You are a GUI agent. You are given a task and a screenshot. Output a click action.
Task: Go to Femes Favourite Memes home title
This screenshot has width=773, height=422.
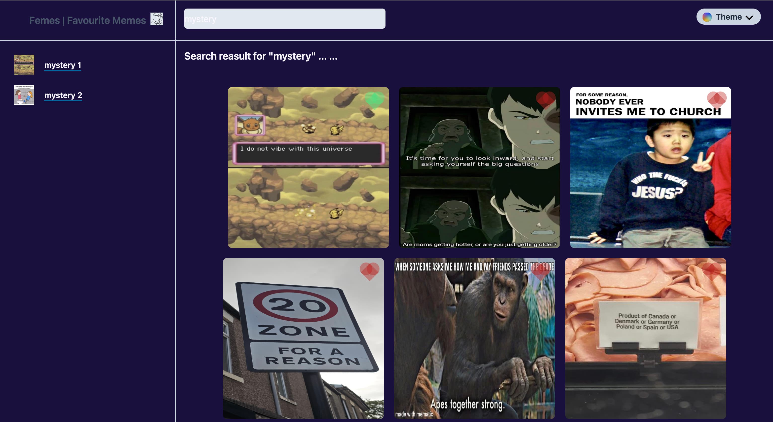87,20
